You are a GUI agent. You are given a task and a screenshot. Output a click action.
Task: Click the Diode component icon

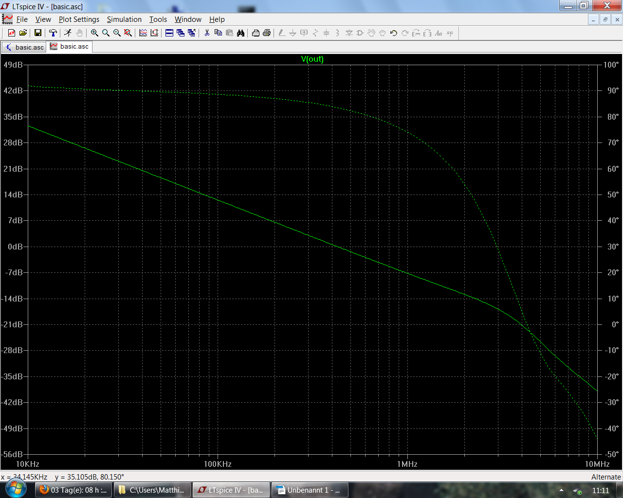349,33
